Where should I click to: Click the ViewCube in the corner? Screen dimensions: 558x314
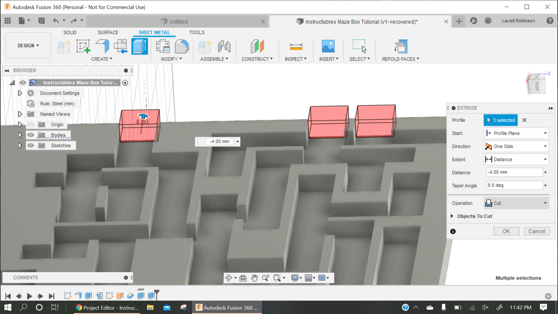coord(537,84)
